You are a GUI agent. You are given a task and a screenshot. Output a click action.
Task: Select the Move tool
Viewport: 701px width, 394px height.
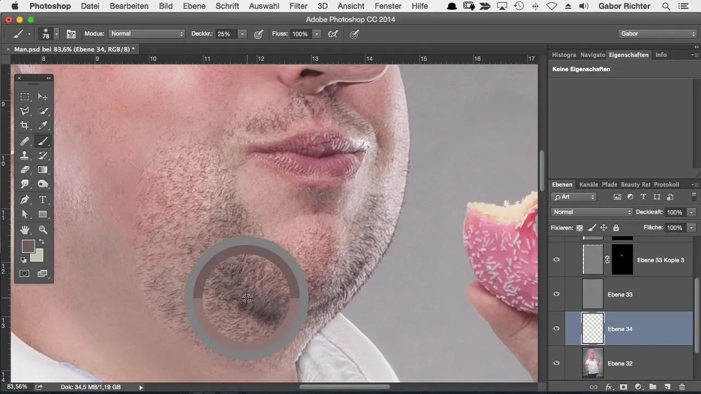click(x=43, y=97)
